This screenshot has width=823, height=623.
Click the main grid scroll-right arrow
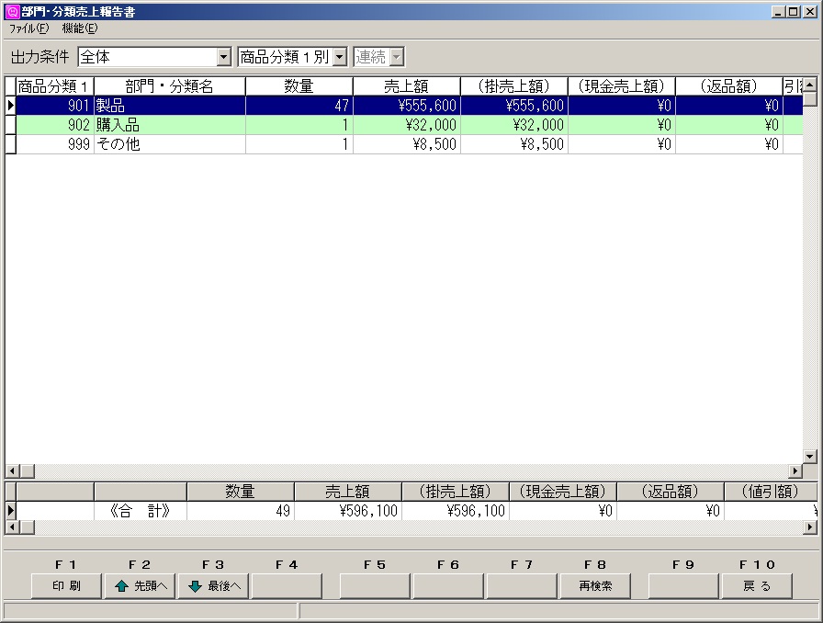pos(795,471)
